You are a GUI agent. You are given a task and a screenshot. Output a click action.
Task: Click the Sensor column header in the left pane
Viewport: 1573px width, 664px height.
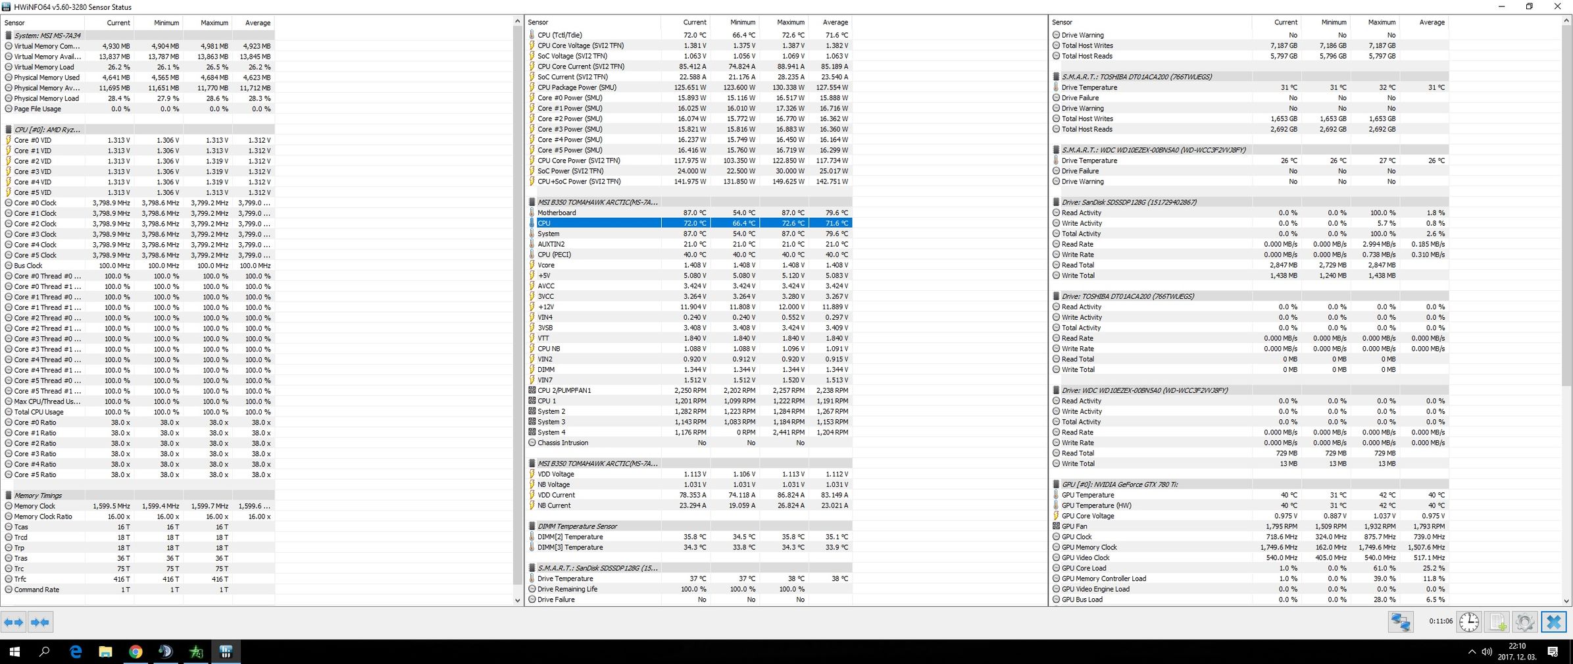click(x=42, y=22)
